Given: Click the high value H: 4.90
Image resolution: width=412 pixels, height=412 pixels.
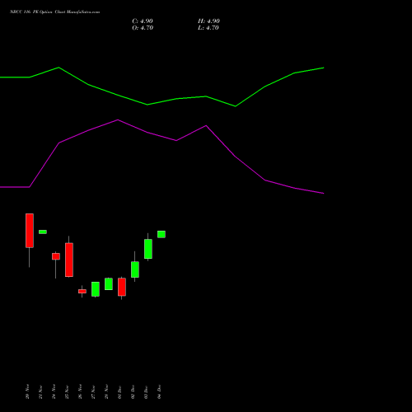Looking at the screenshot, I should [x=208, y=21].
